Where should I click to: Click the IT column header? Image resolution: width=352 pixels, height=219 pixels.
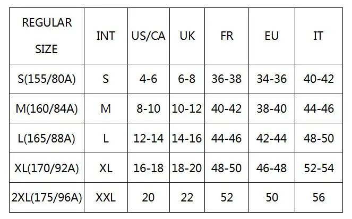tap(319, 36)
